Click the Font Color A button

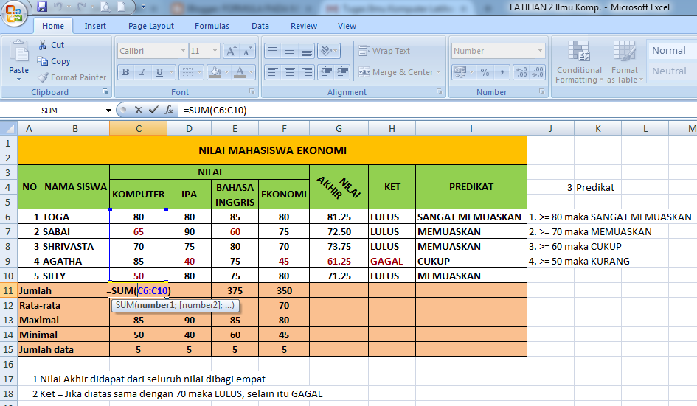(240, 72)
